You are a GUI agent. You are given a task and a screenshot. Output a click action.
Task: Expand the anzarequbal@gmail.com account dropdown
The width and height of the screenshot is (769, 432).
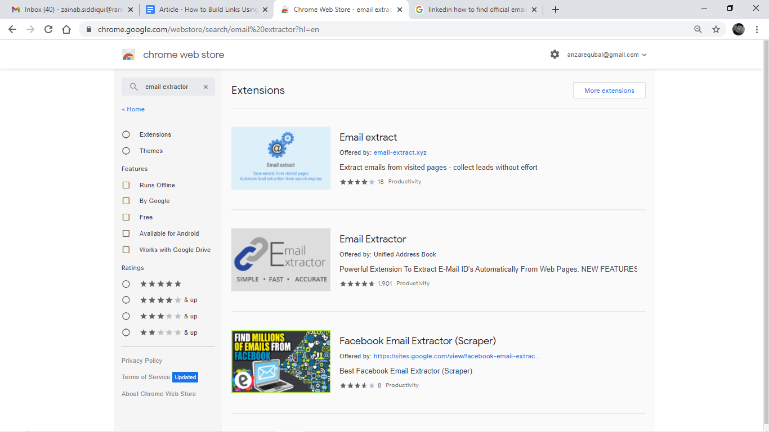tap(607, 55)
